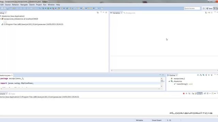Click the green Run toolbar icon
This screenshot has width=218, height=122.
click(x=48, y=8)
